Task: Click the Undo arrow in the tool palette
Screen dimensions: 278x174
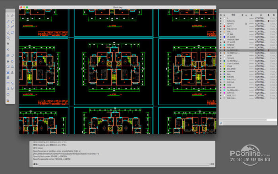Action: tap(8, 16)
